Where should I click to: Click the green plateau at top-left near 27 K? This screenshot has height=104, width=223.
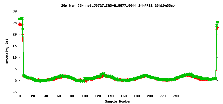pos(21,19)
